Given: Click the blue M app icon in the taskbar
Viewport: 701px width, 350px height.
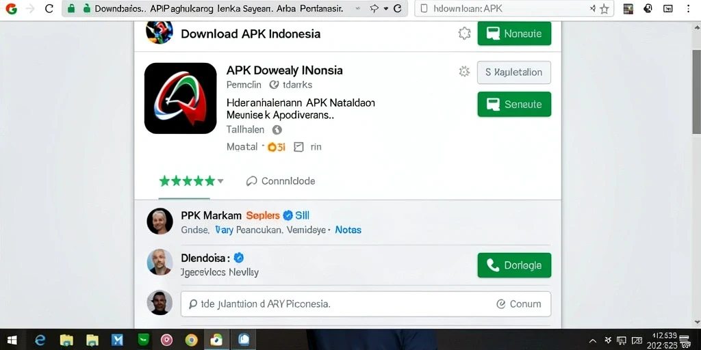Looking at the screenshot, I should click(x=117, y=340).
